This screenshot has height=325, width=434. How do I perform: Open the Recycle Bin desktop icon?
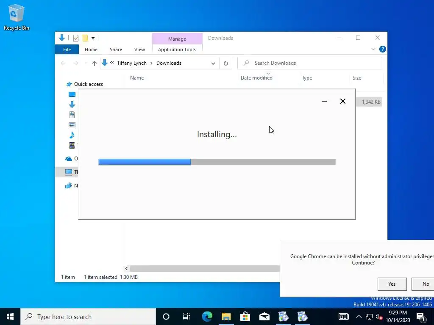(17, 17)
